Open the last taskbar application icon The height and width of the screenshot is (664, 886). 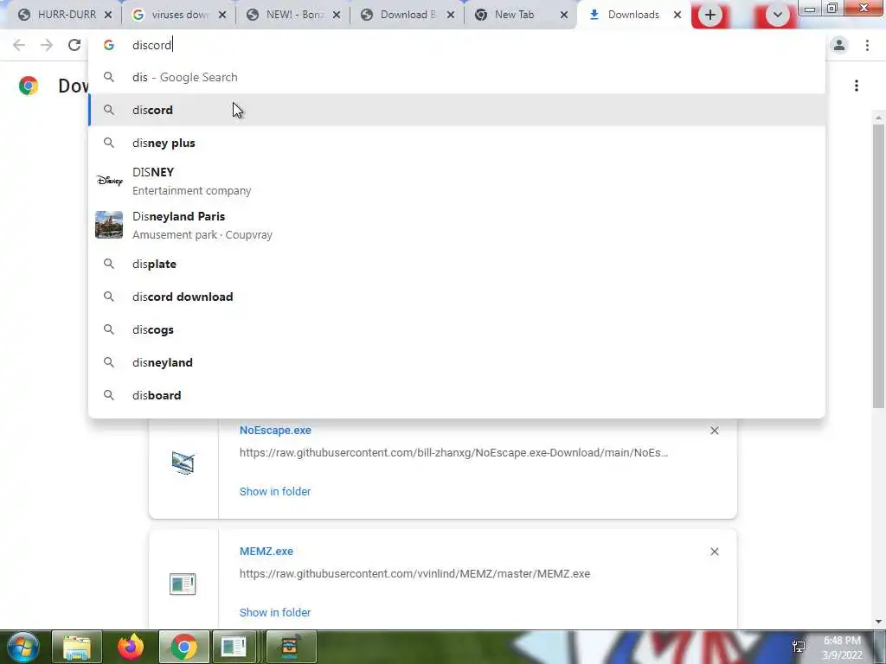(290, 647)
